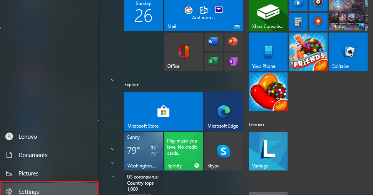Launch the Office tile

(x=183, y=52)
